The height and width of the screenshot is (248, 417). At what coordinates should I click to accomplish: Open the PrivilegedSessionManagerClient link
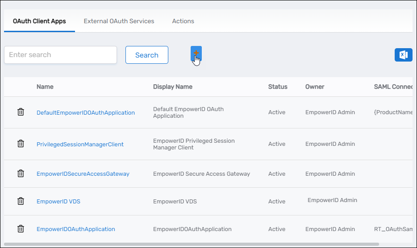pos(80,145)
